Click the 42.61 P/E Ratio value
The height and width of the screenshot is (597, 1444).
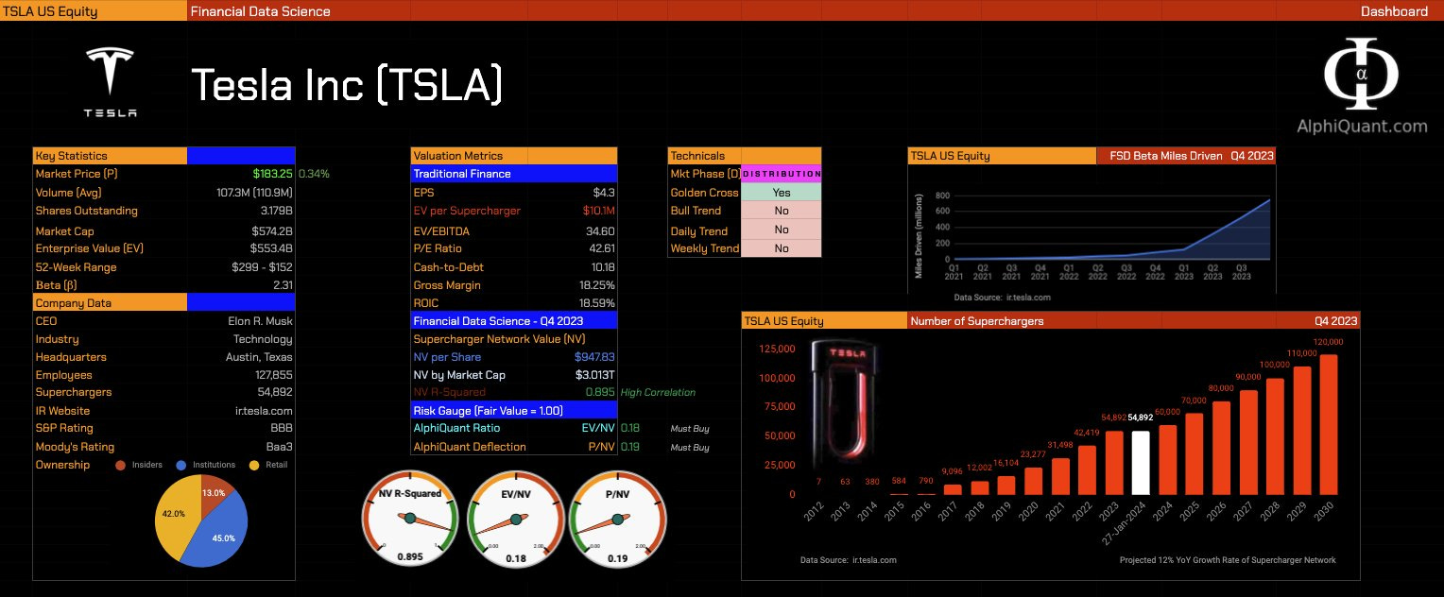[602, 248]
